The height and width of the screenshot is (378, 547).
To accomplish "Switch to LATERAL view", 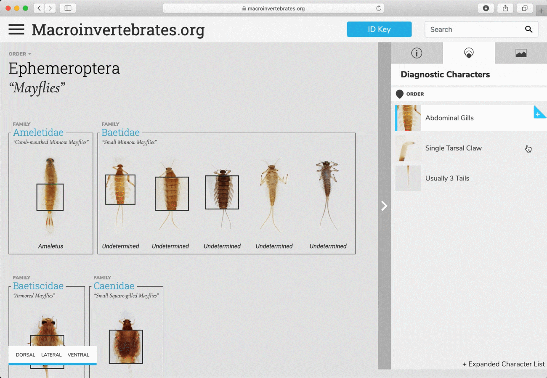I will 51,355.
